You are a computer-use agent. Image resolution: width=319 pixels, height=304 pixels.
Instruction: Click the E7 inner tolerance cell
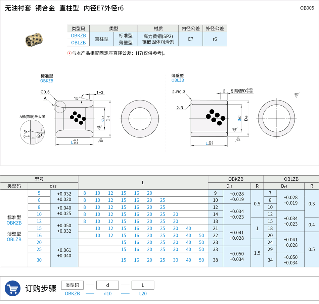coord(191,39)
